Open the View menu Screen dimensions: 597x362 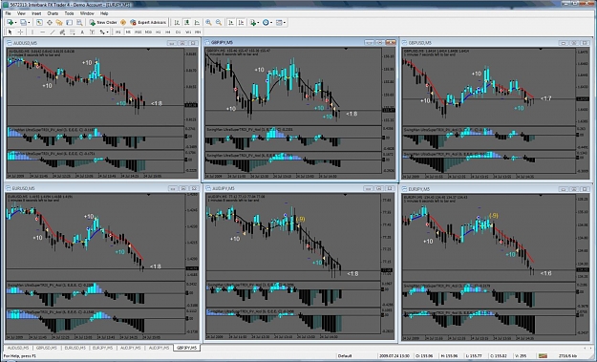click(21, 13)
